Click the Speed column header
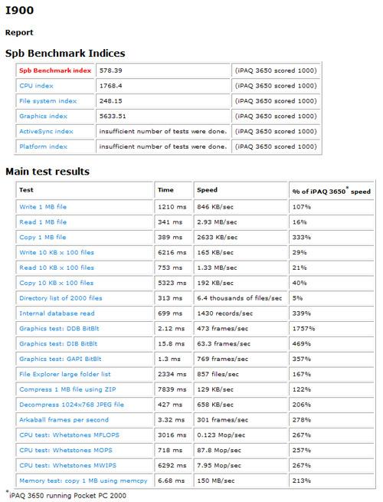Viewport: 383px width, 502px height. click(207, 190)
